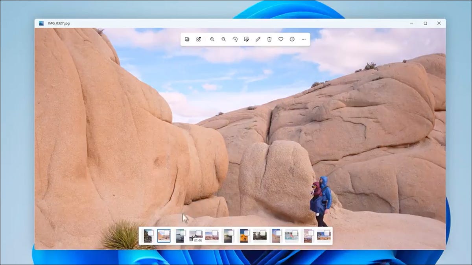Tick the checkbox on the first dark cliff thumbnail
Image resolution: width=472 pixels, height=265 pixels.
pyautogui.click(x=151, y=233)
